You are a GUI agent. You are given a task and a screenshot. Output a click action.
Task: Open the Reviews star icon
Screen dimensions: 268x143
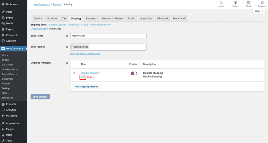262,2
